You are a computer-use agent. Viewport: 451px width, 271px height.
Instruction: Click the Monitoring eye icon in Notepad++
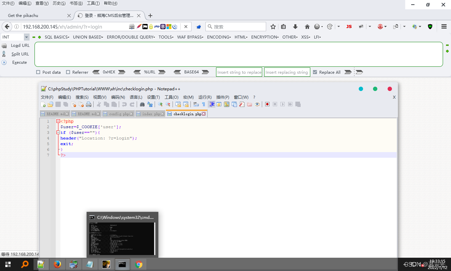click(x=257, y=104)
